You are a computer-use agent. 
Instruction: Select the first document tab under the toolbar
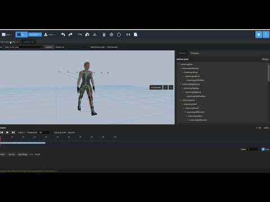[x=8, y=42]
